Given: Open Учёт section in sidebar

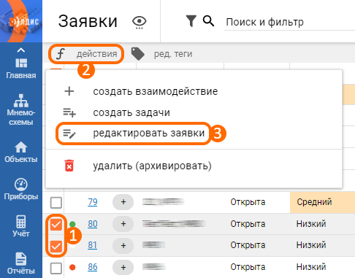Looking at the screenshot, I should 21,226.
